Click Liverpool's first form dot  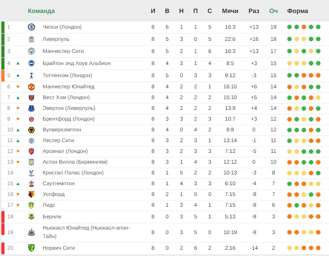(x=290, y=39)
